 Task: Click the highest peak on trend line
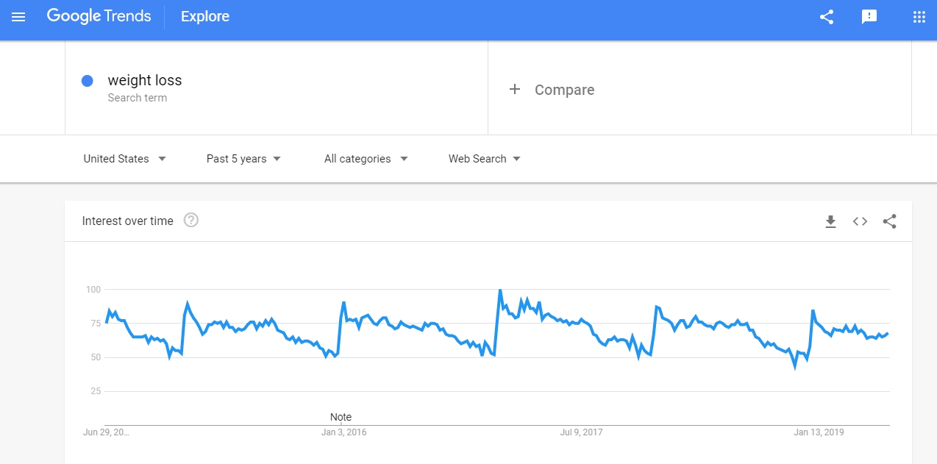pyautogui.click(x=500, y=290)
